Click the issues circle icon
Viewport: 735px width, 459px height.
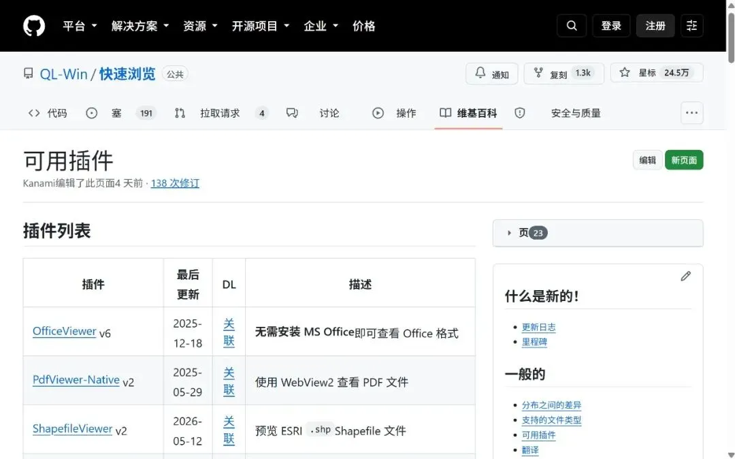(x=91, y=113)
